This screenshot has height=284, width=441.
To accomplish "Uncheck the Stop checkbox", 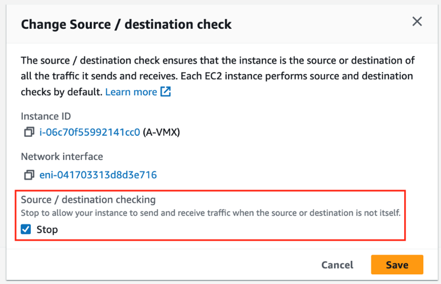I will 26,230.
